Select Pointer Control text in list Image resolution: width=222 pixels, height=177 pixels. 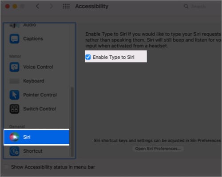pos(40,95)
